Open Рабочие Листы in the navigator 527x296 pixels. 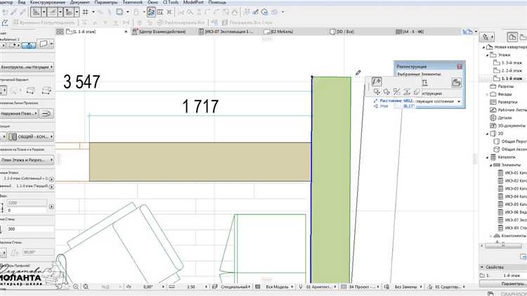point(508,110)
